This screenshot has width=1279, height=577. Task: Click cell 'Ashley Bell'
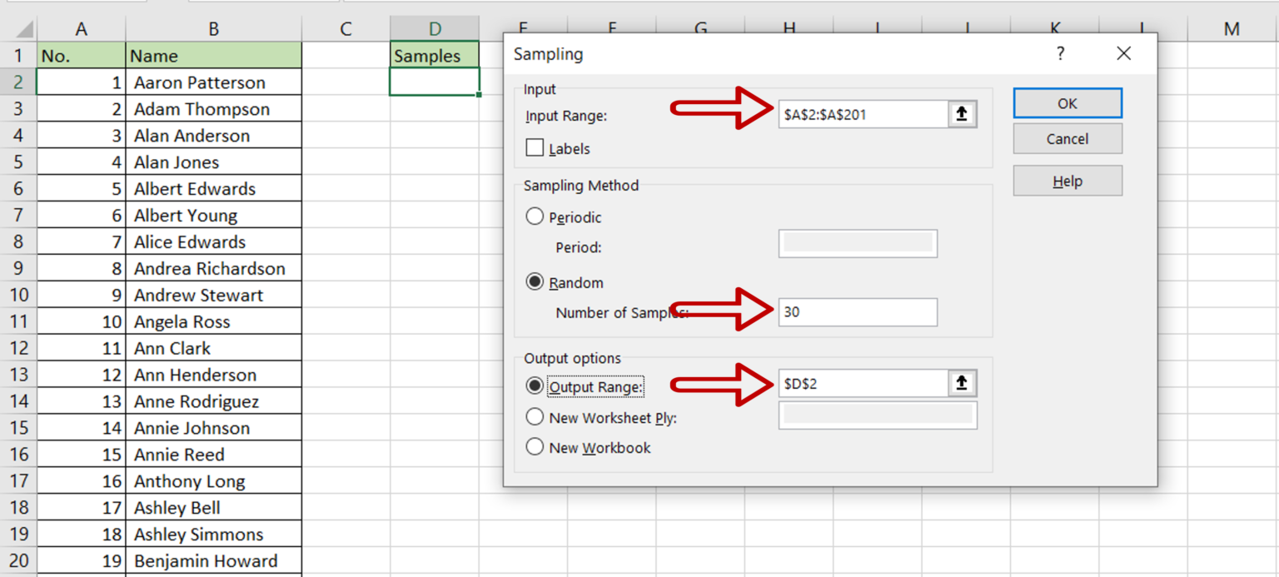(x=214, y=508)
